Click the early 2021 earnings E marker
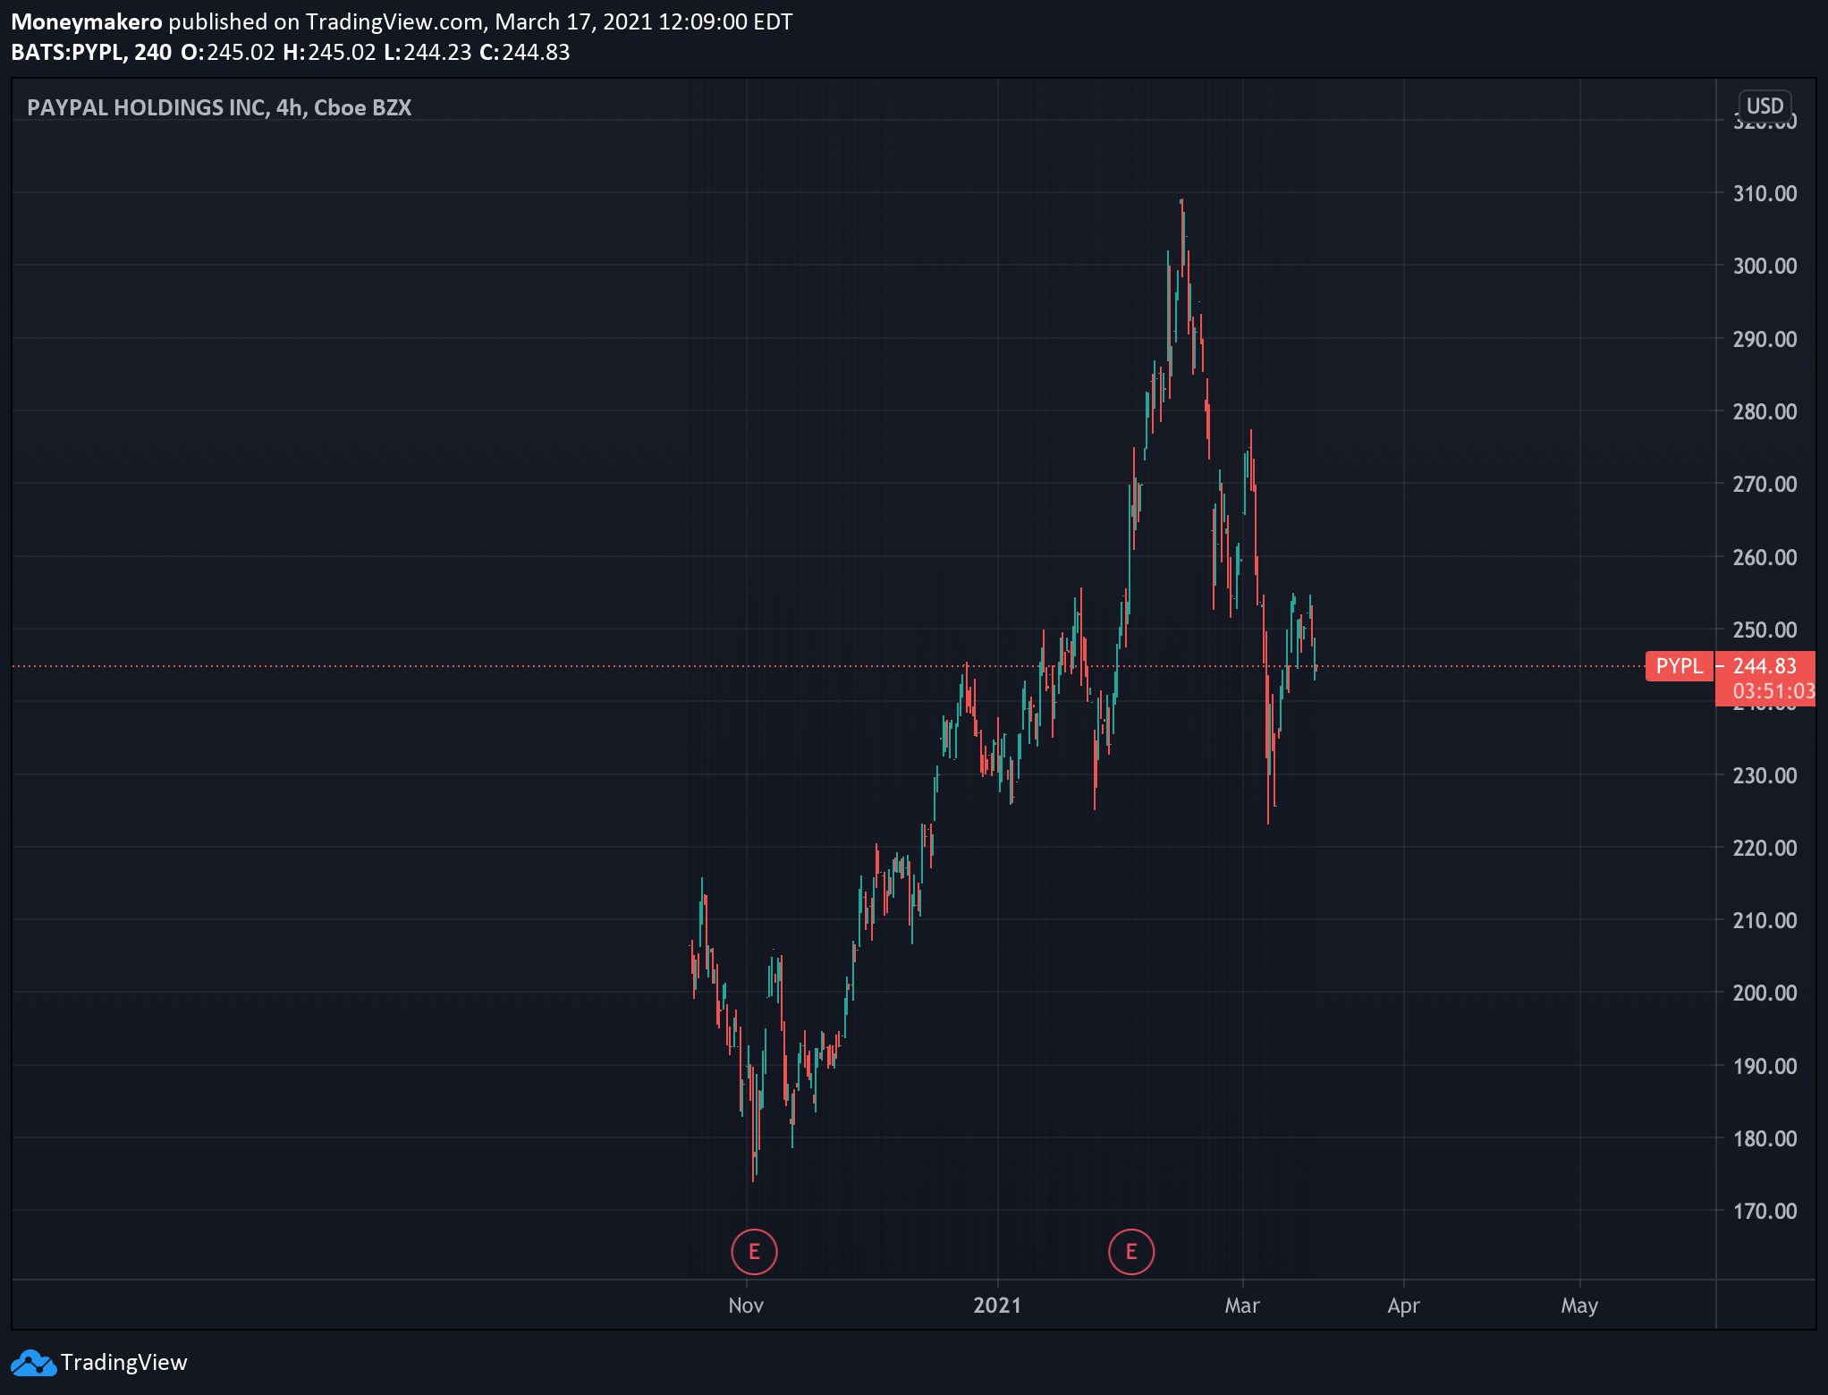 [1131, 1251]
